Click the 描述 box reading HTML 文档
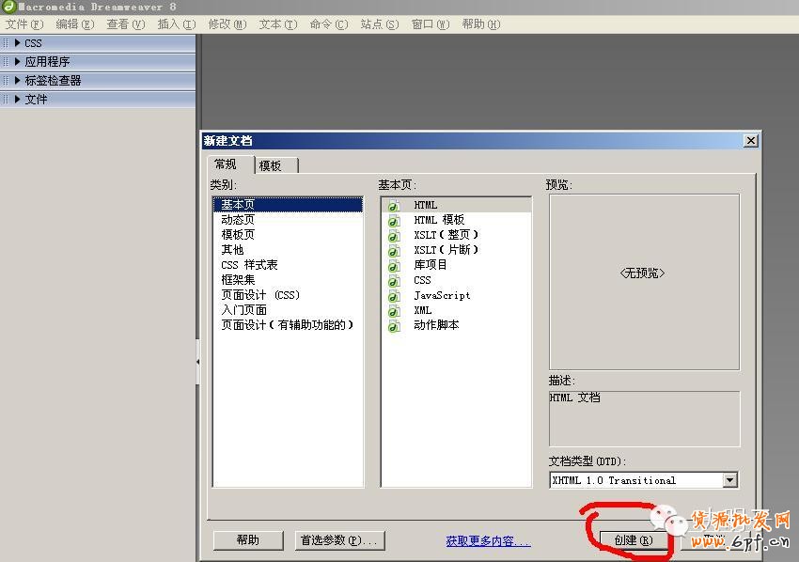Image resolution: width=799 pixels, height=562 pixels. tap(644, 419)
